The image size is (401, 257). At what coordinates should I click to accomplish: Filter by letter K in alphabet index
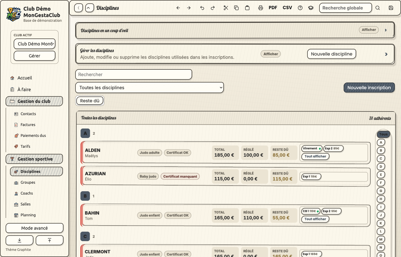point(381,223)
